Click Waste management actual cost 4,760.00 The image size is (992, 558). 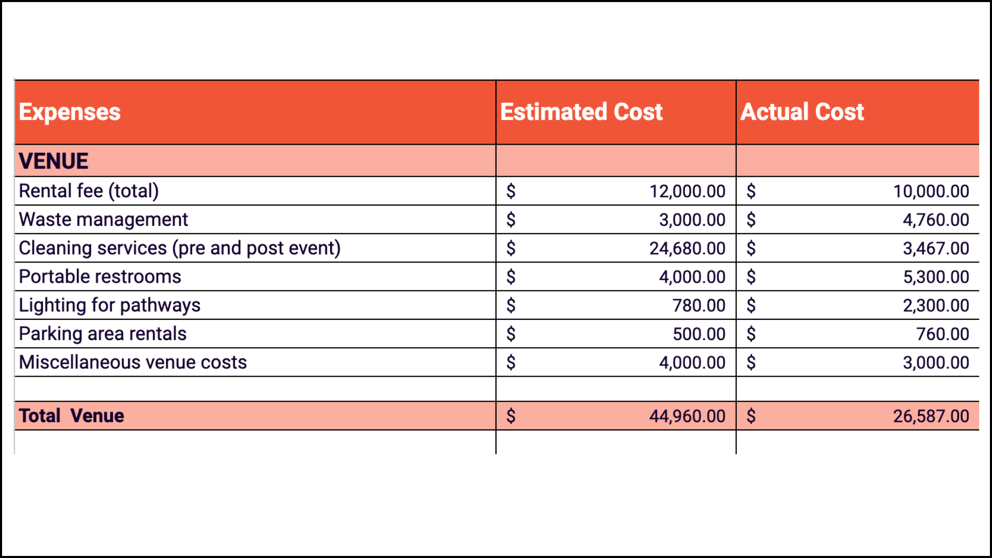click(x=935, y=220)
